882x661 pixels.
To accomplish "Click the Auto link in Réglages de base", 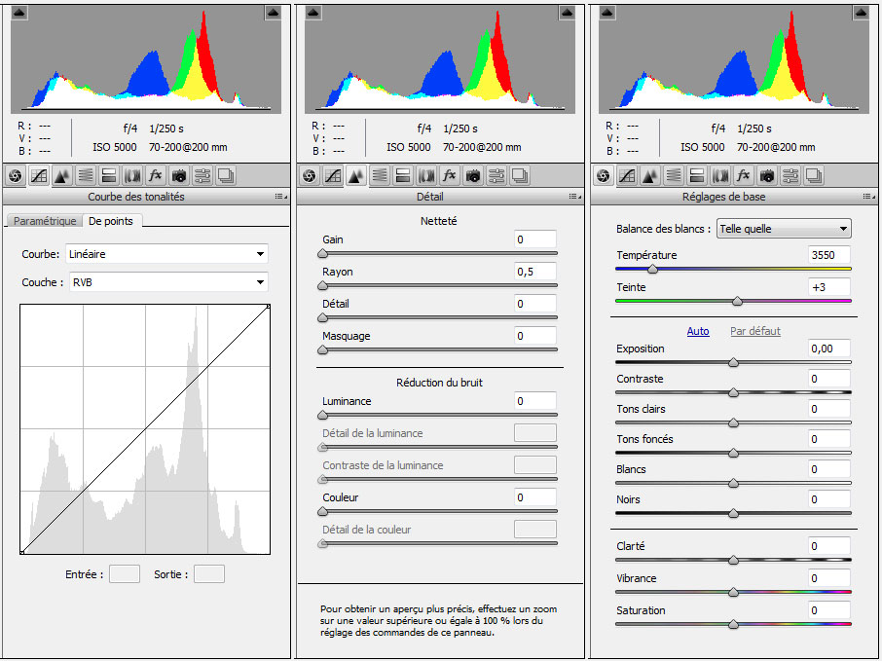I will click(698, 331).
